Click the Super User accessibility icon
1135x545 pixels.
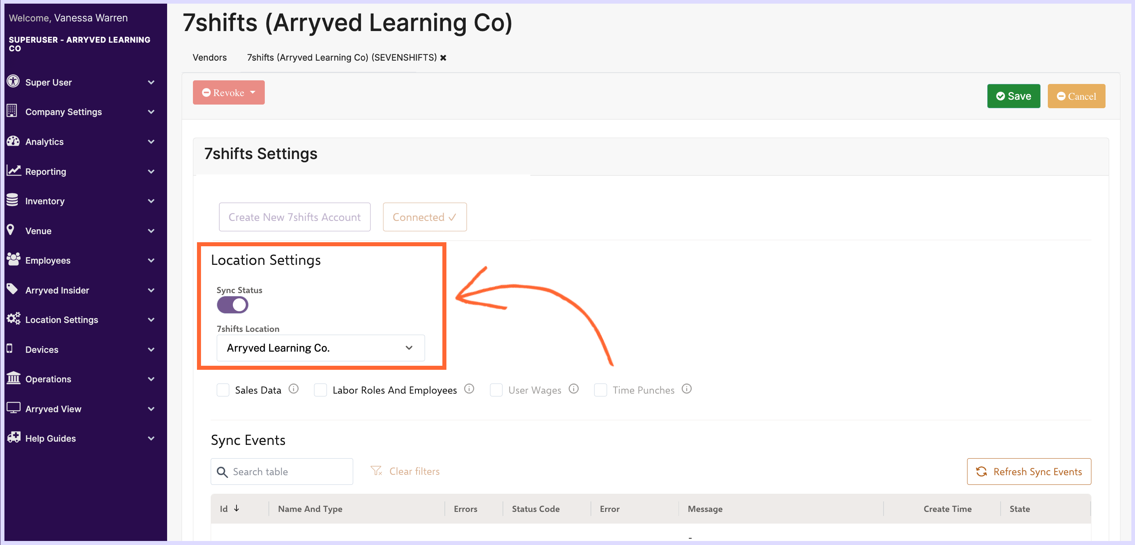[13, 82]
